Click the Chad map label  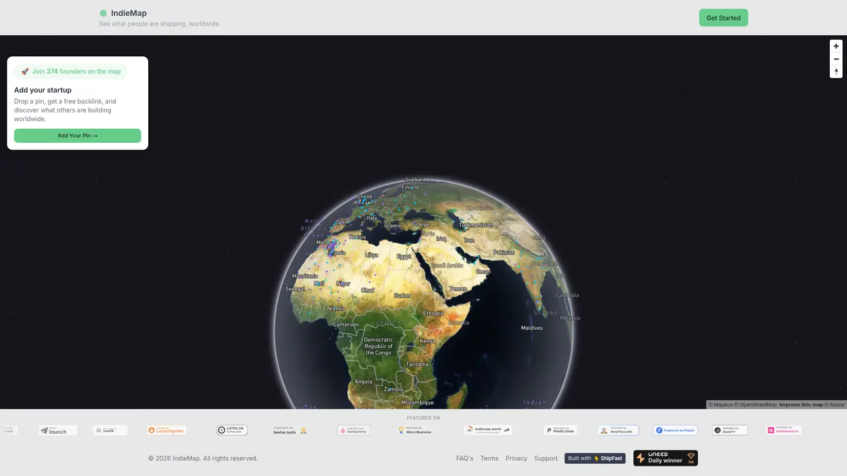[x=367, y=290]
